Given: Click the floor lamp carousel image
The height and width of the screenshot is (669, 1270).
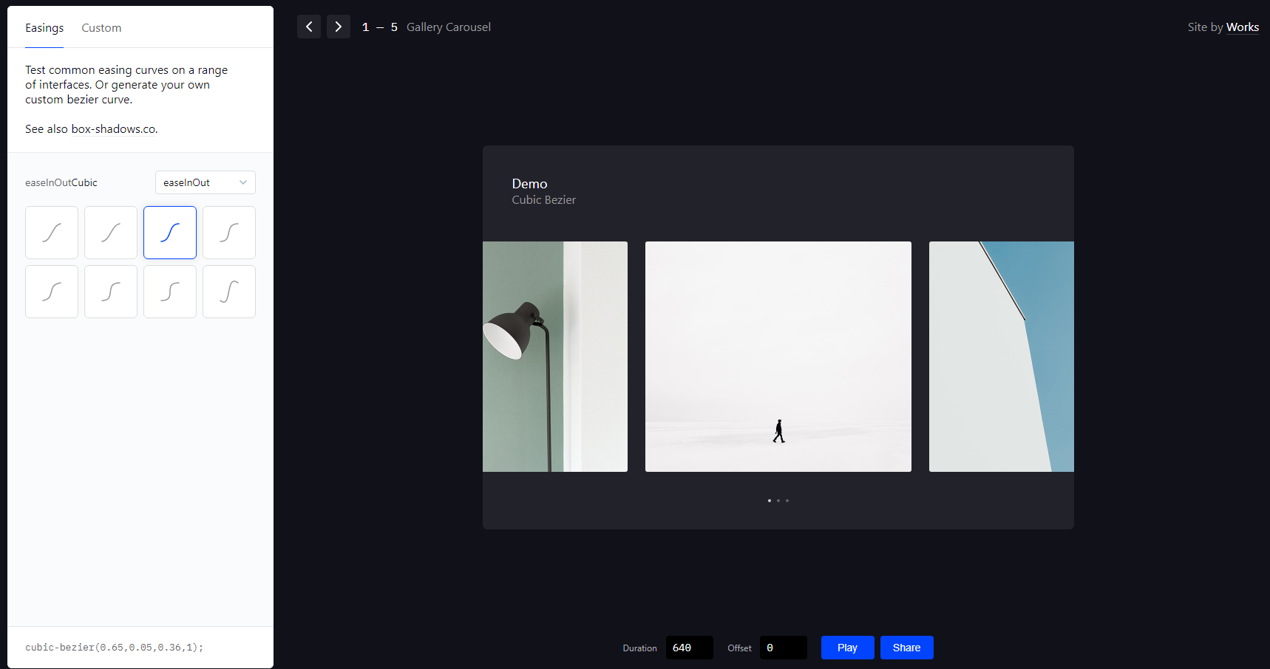Looking at the screenshot, I should 554,357.
